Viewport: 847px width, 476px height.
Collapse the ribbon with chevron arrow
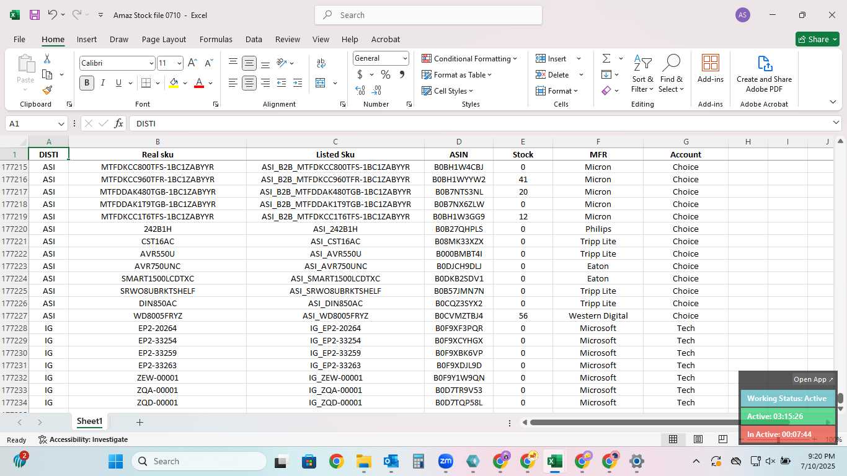click(833, 102)
